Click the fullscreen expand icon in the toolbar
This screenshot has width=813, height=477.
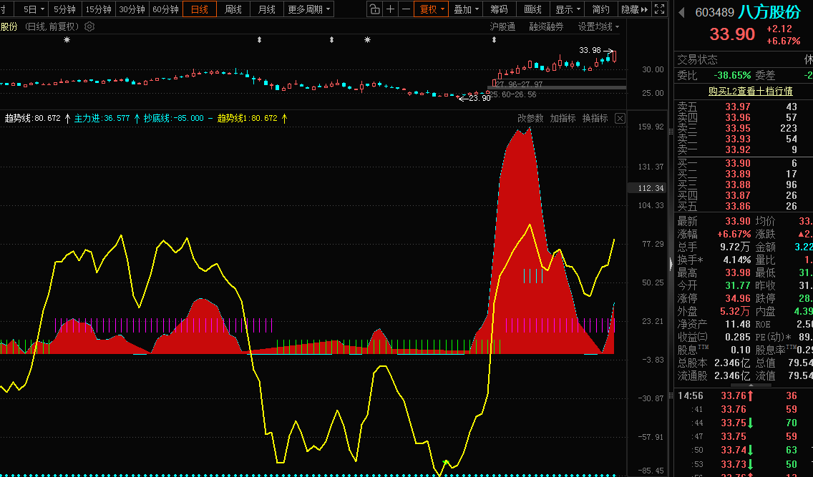(659, 9)
